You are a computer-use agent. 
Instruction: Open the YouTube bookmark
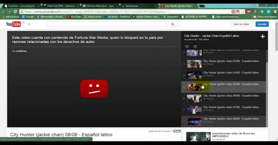[74, 17]
